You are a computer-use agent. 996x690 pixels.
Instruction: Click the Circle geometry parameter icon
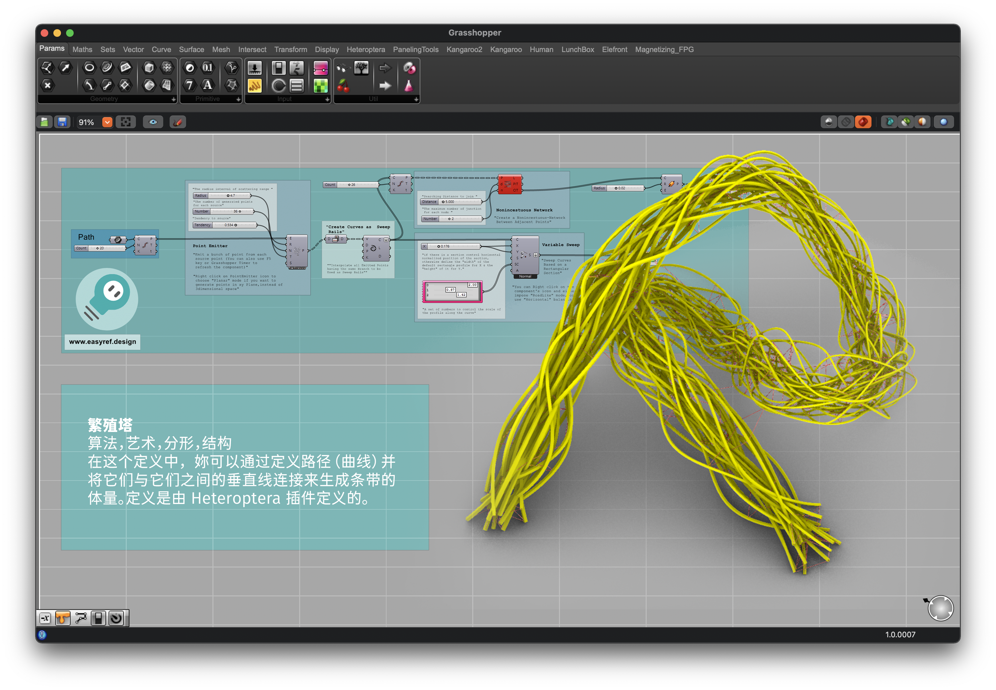[89, 67]
